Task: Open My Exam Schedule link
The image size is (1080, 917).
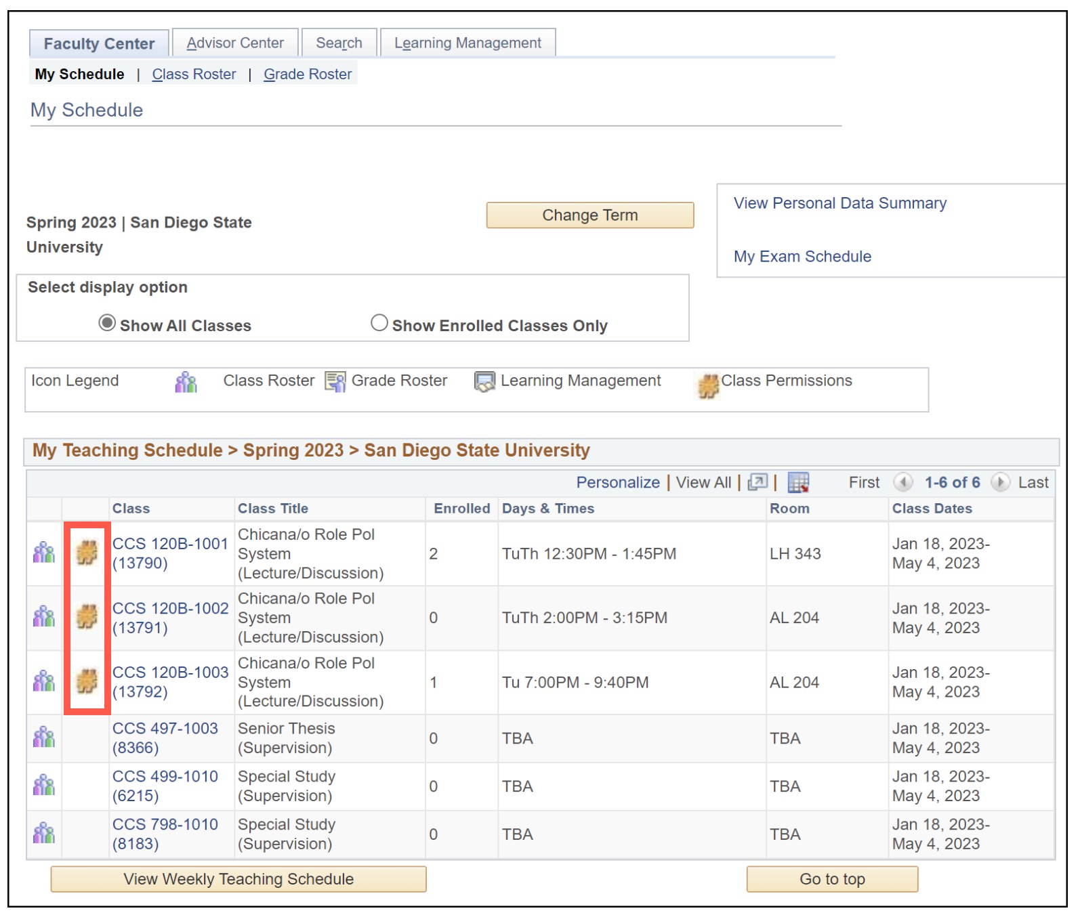Action: click(802, 257)
